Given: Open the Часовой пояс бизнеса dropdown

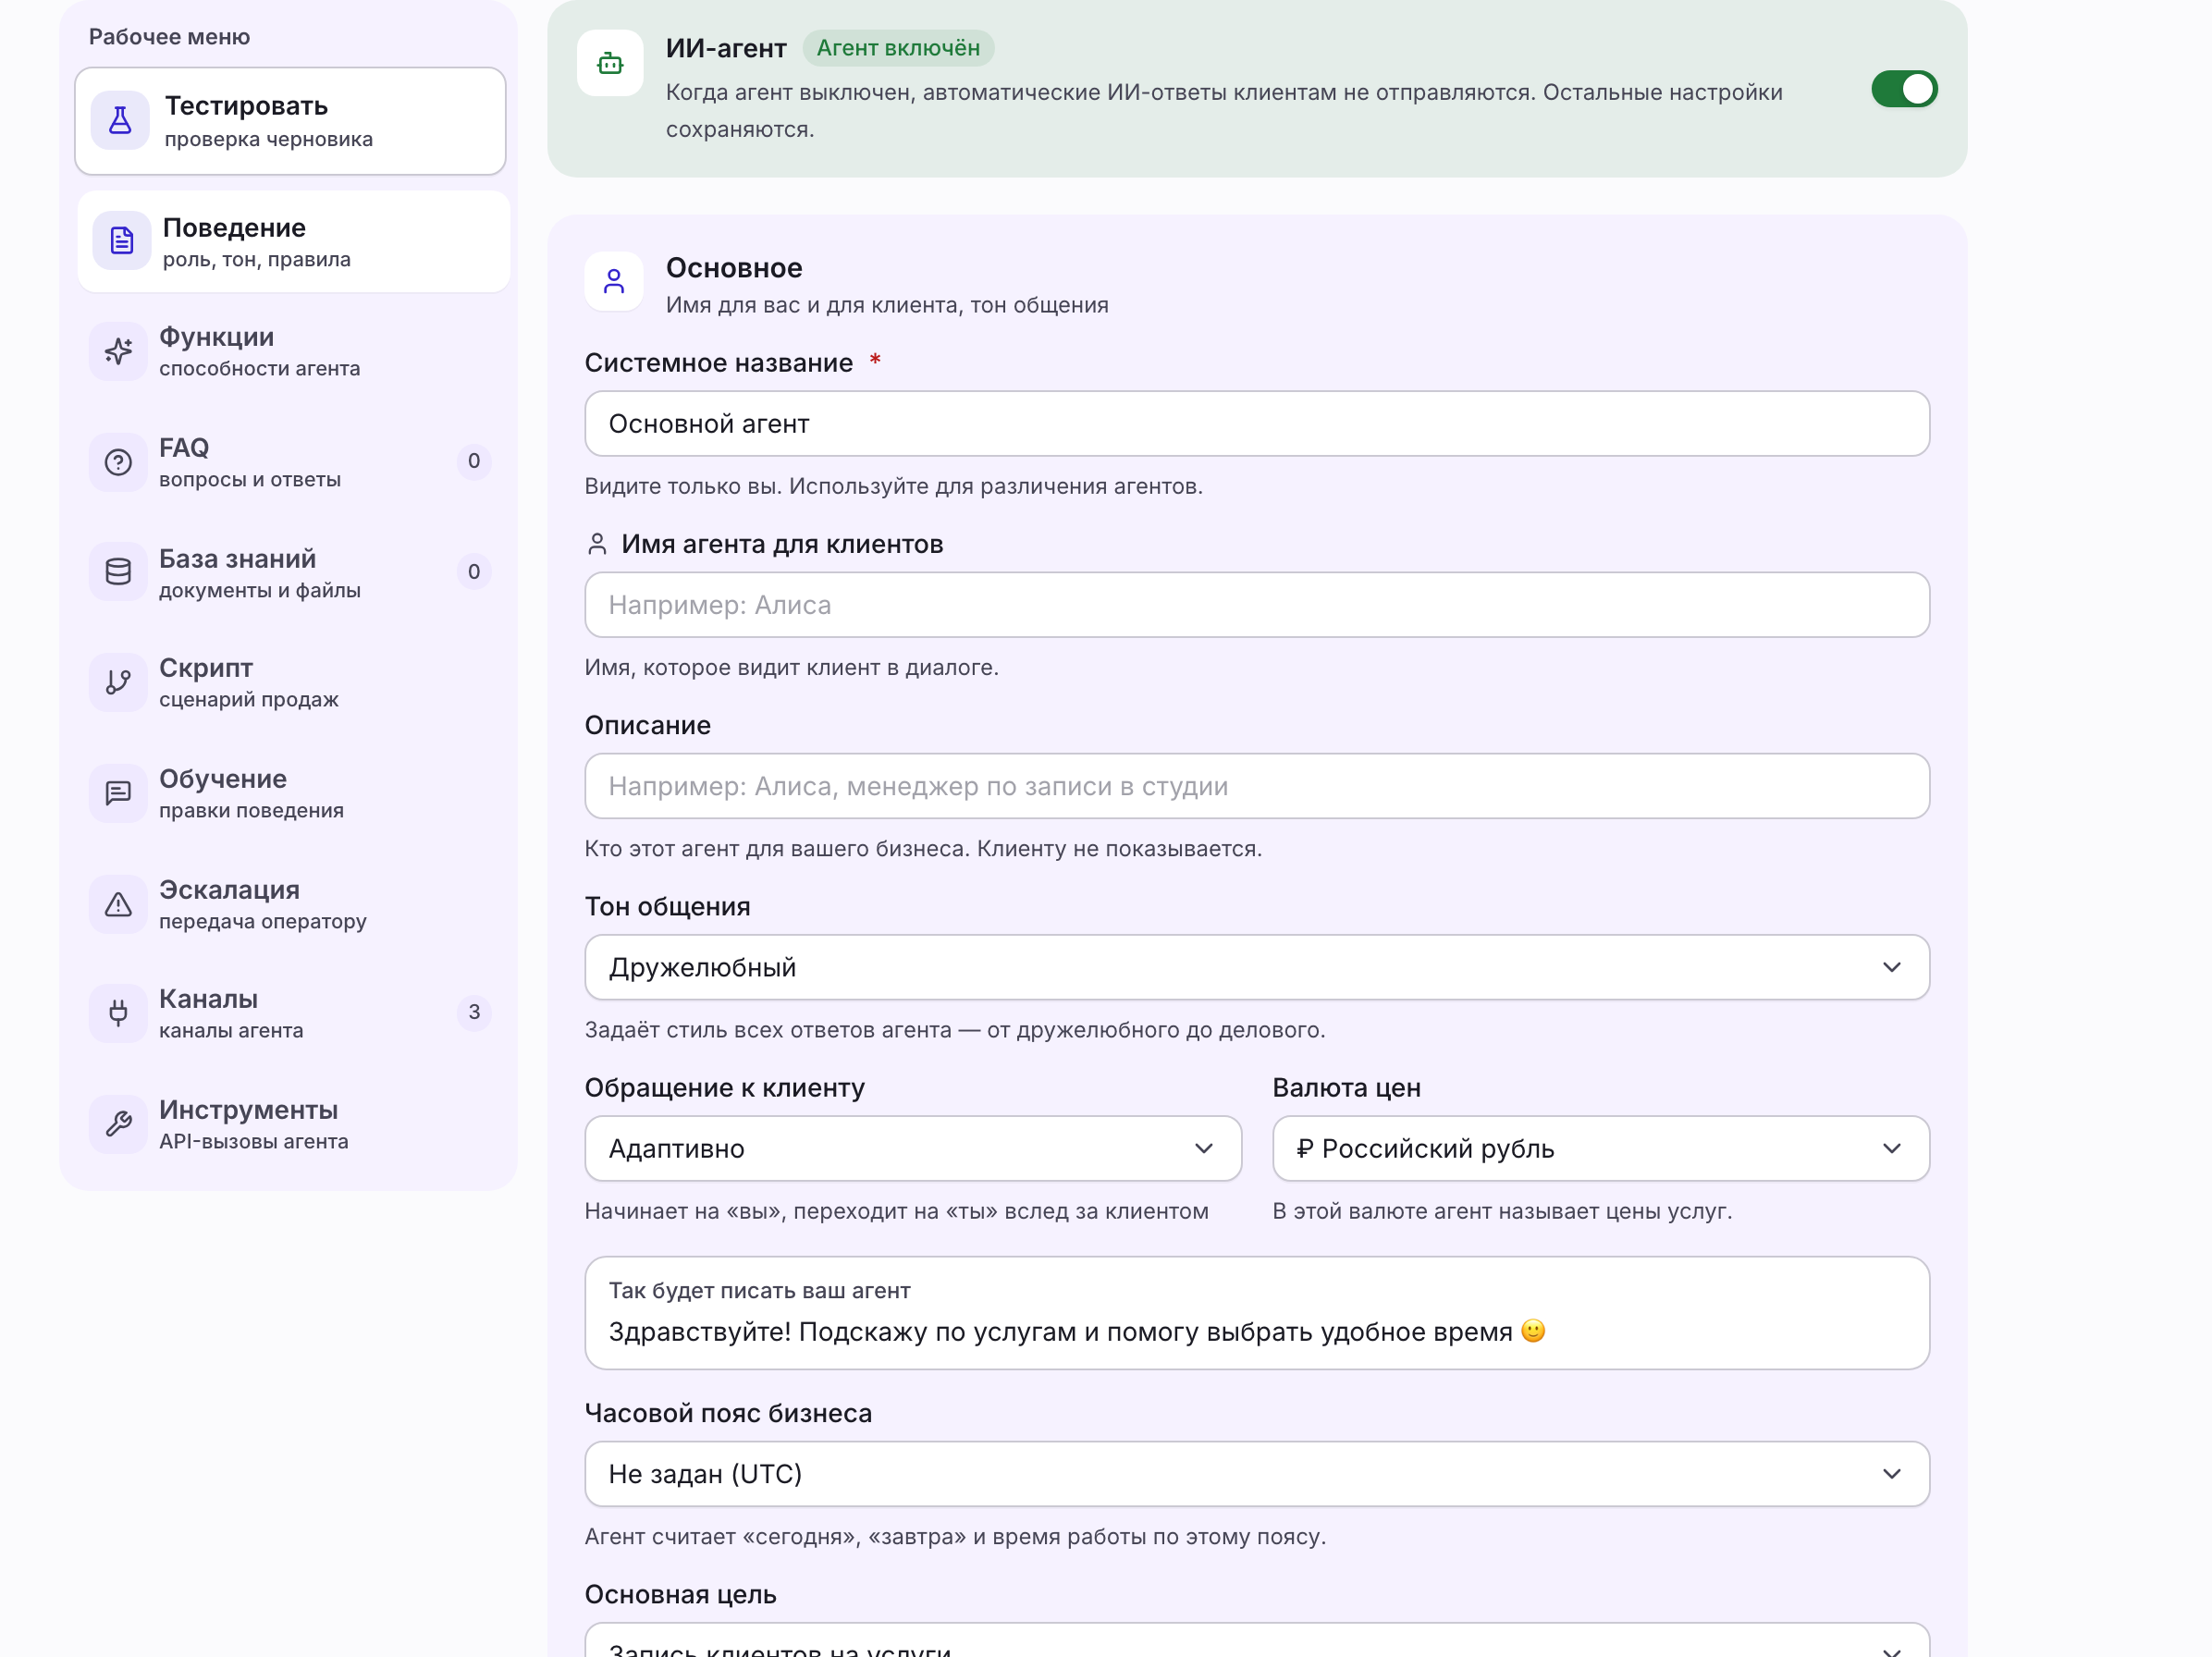Looking at the screenshot, I should point(1257,1473).
